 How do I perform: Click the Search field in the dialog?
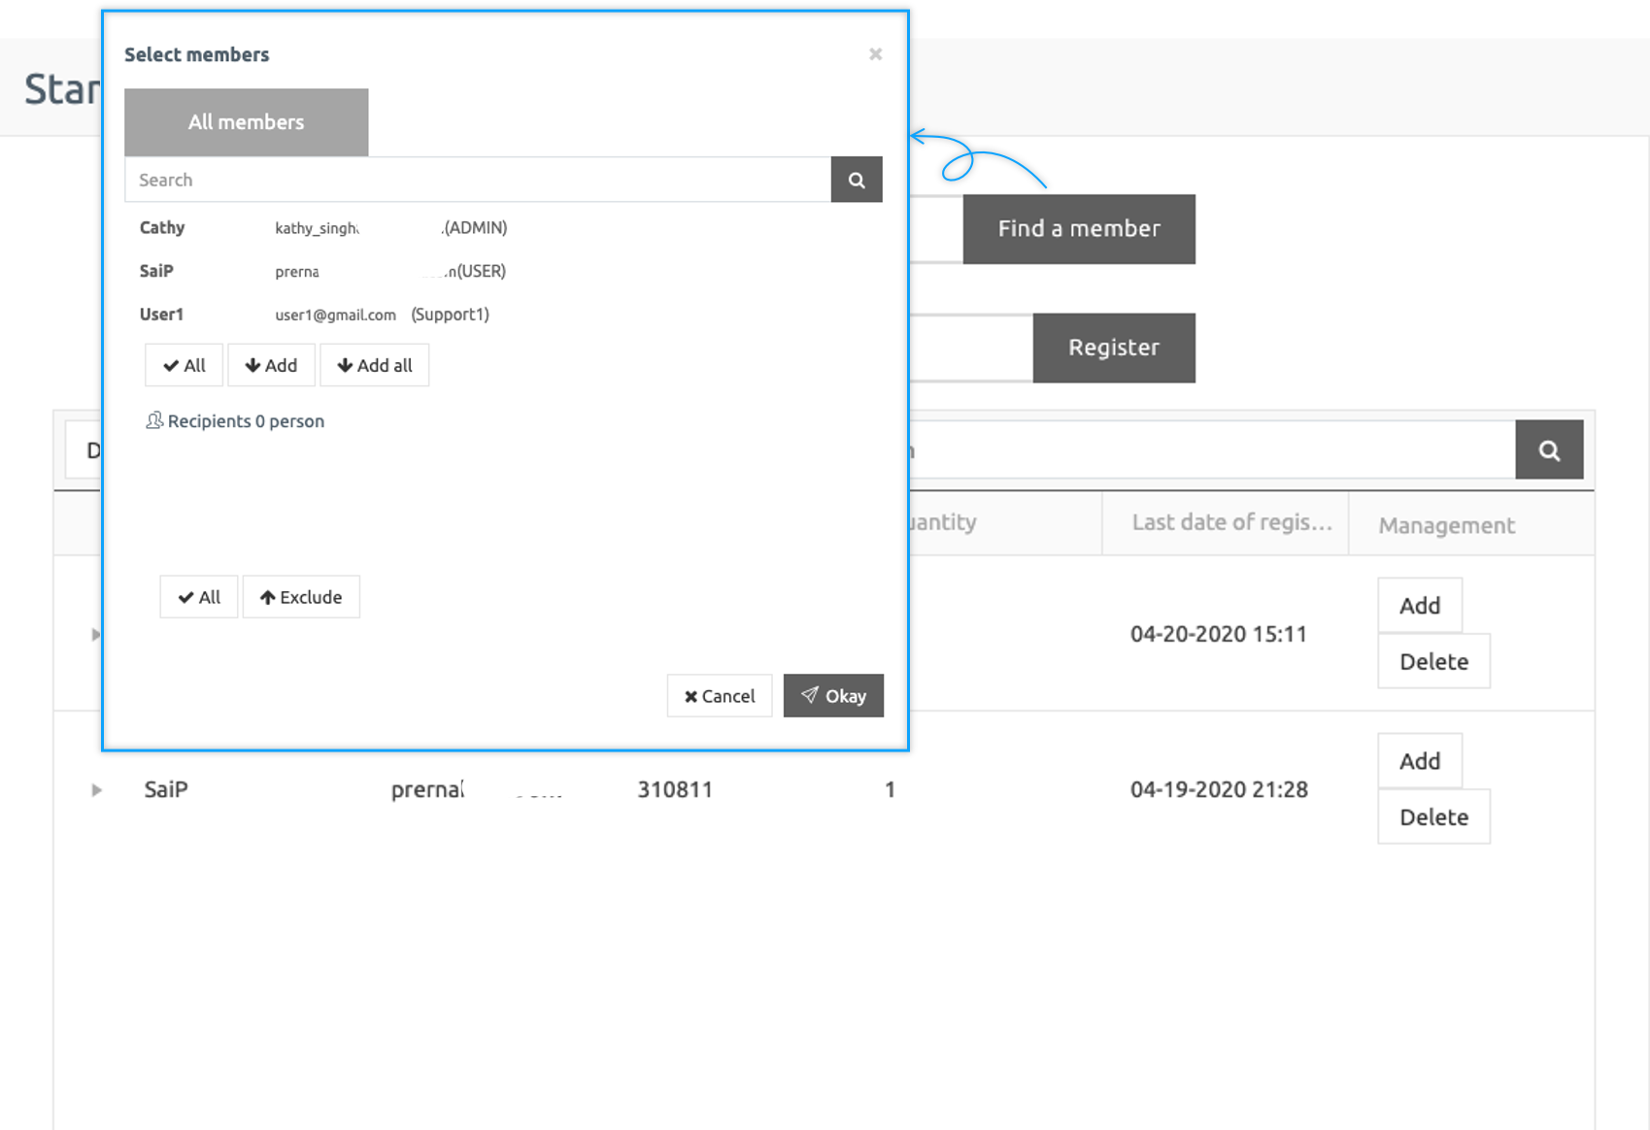tap(477, 180)
